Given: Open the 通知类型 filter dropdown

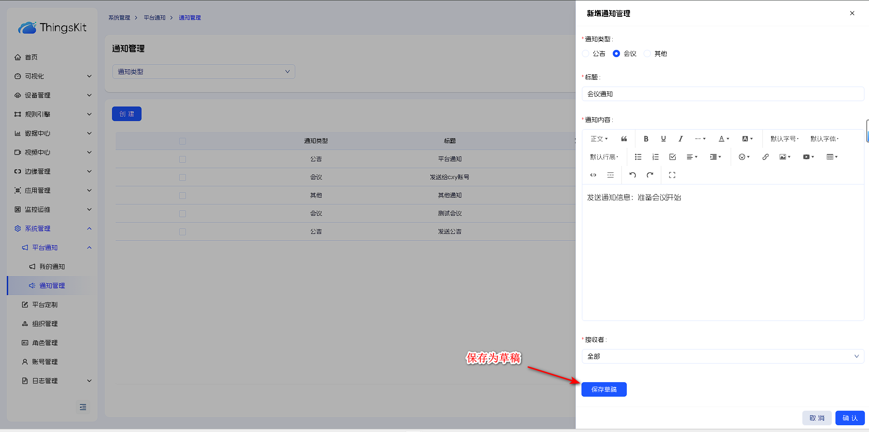Looking at the screenshot, I should (x=204, y=72).
